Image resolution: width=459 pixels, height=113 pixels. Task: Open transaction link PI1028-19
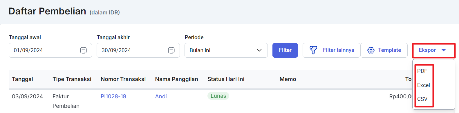pos(113,96)
